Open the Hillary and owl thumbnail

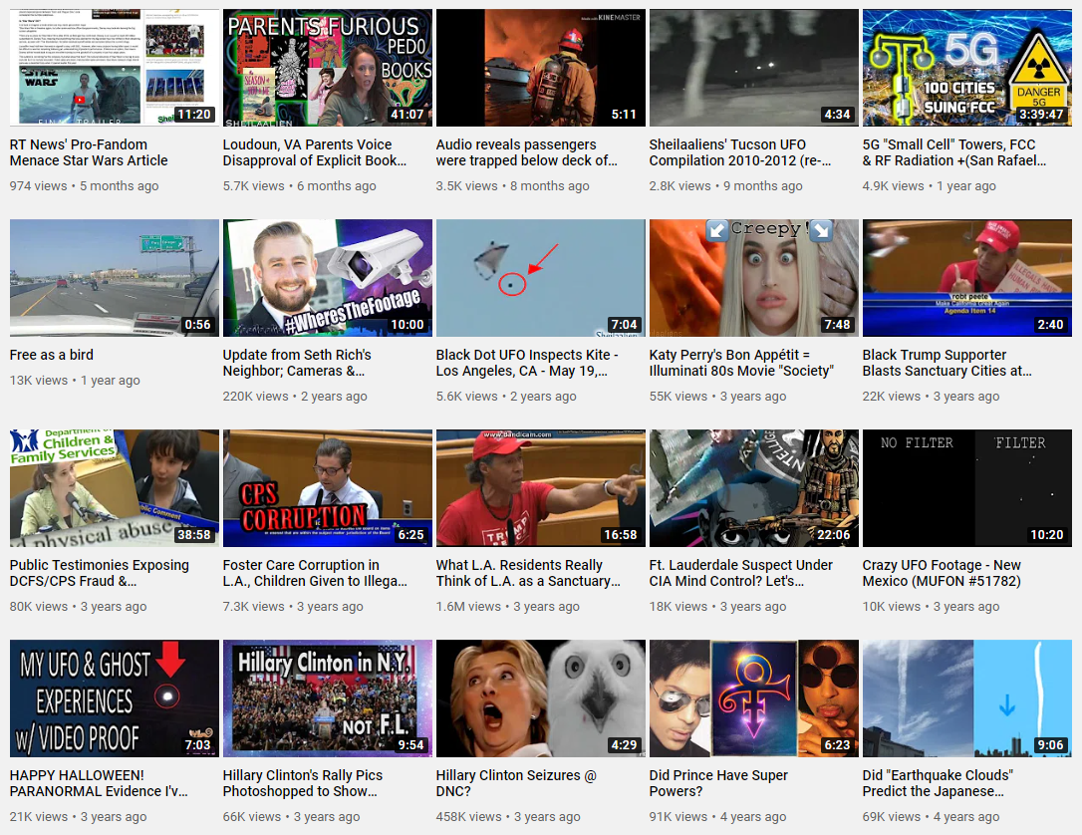tap(541, 698)
